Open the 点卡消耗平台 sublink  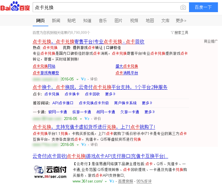click(127, 73)
